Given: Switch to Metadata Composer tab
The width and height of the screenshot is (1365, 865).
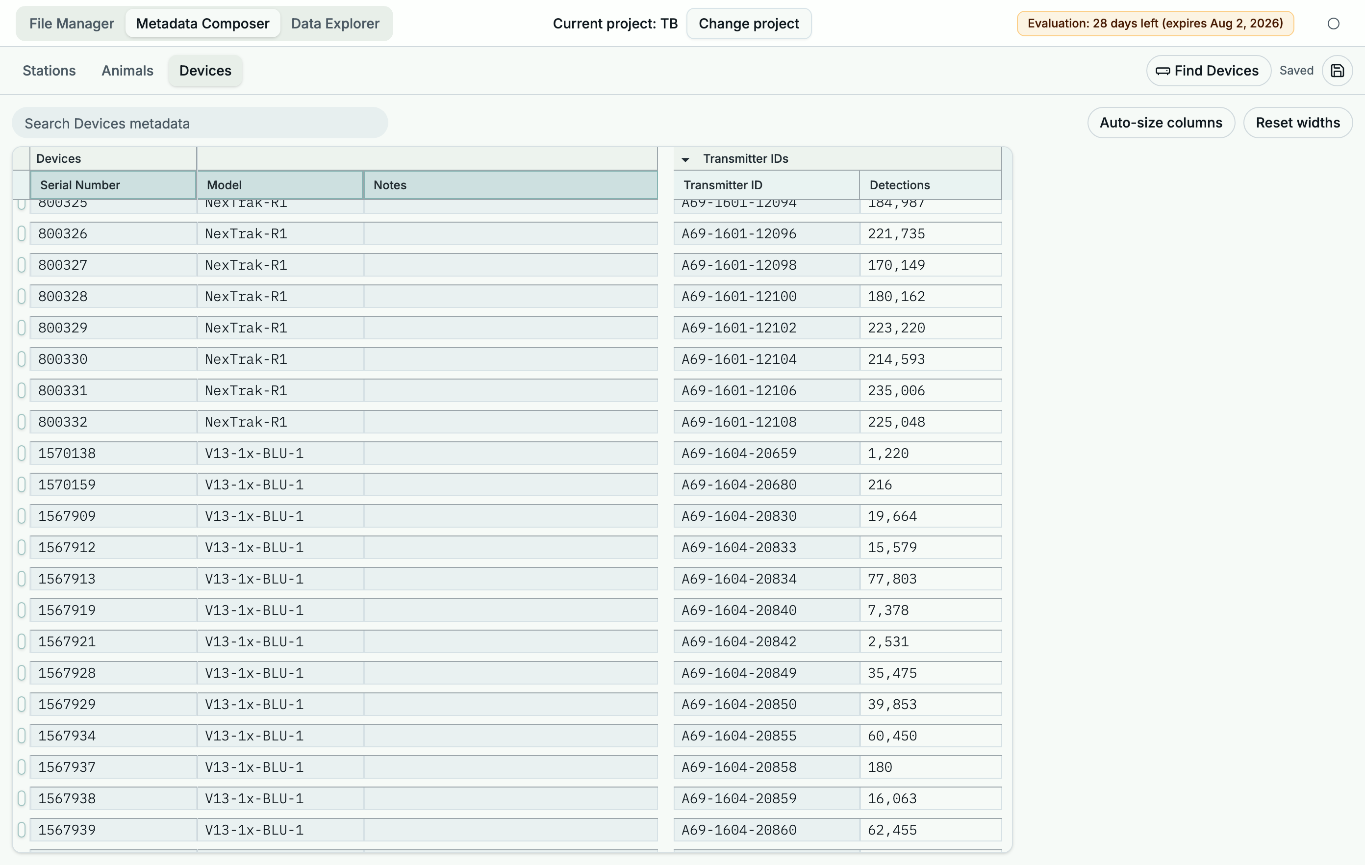Looking at the screenshot, I should tap(202, 23).
